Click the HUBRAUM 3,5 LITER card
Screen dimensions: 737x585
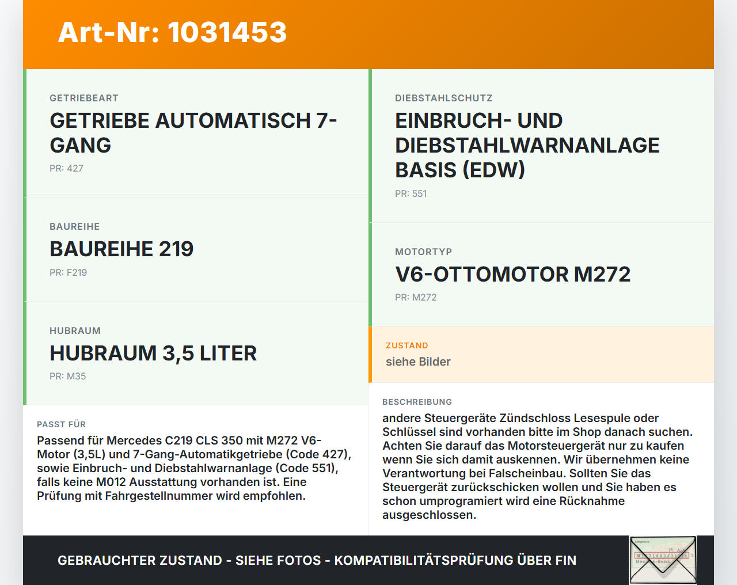point(196,354)
